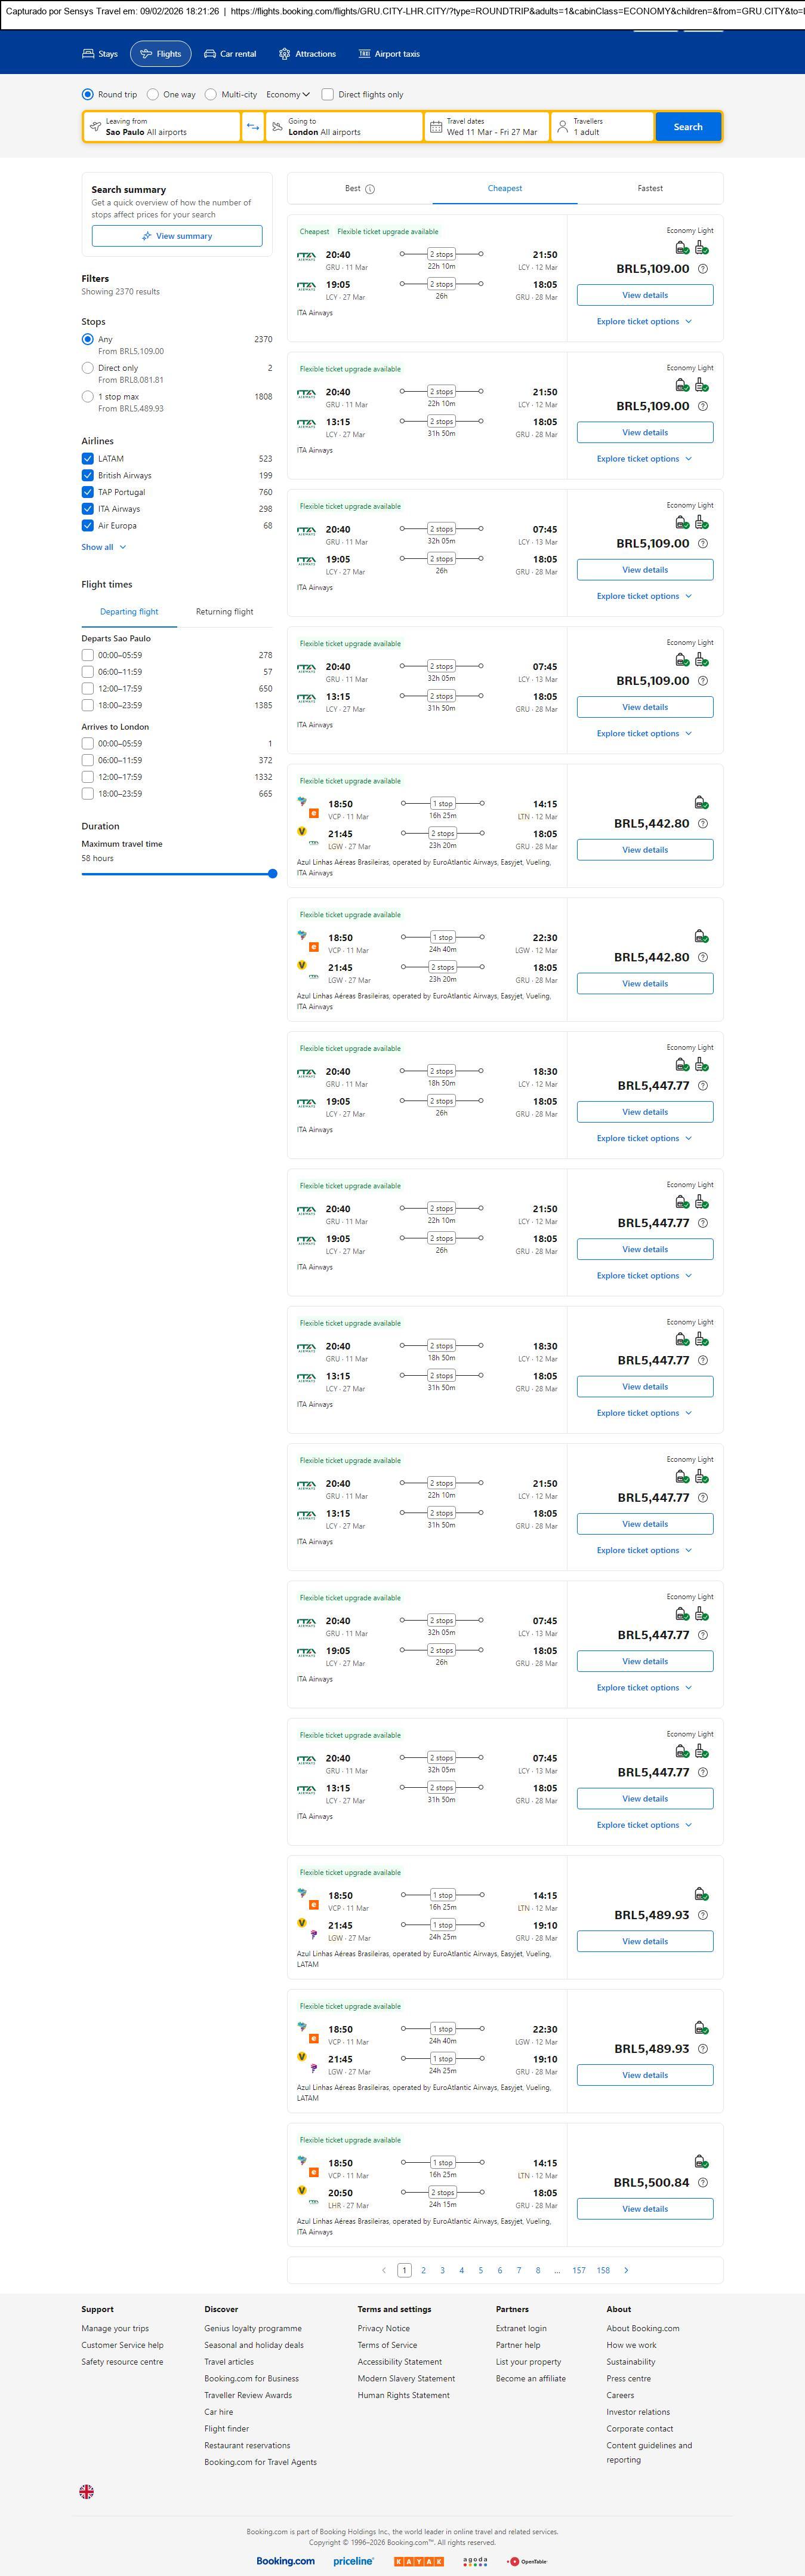This screenshot has height=2576, width=805.
Task: Select the One way radio button
Action: pos(153,95)
